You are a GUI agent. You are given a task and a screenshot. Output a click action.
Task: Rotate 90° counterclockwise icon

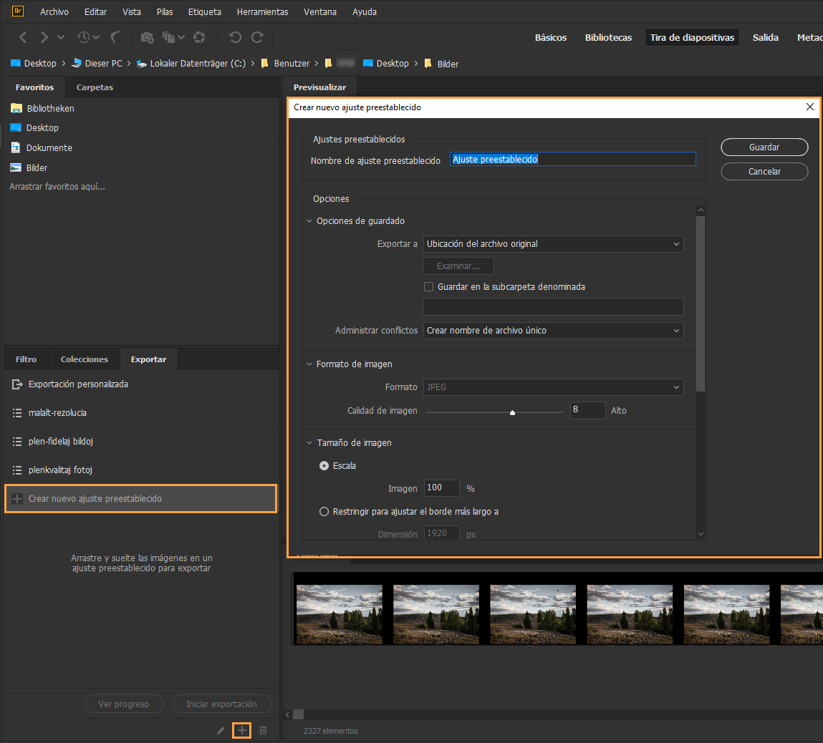[235, 37]
